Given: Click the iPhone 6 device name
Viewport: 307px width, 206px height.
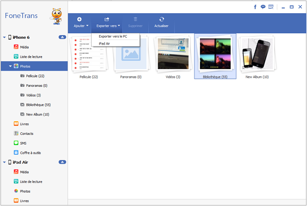Looking at the screenshot, I should click(x=21, y=37).
